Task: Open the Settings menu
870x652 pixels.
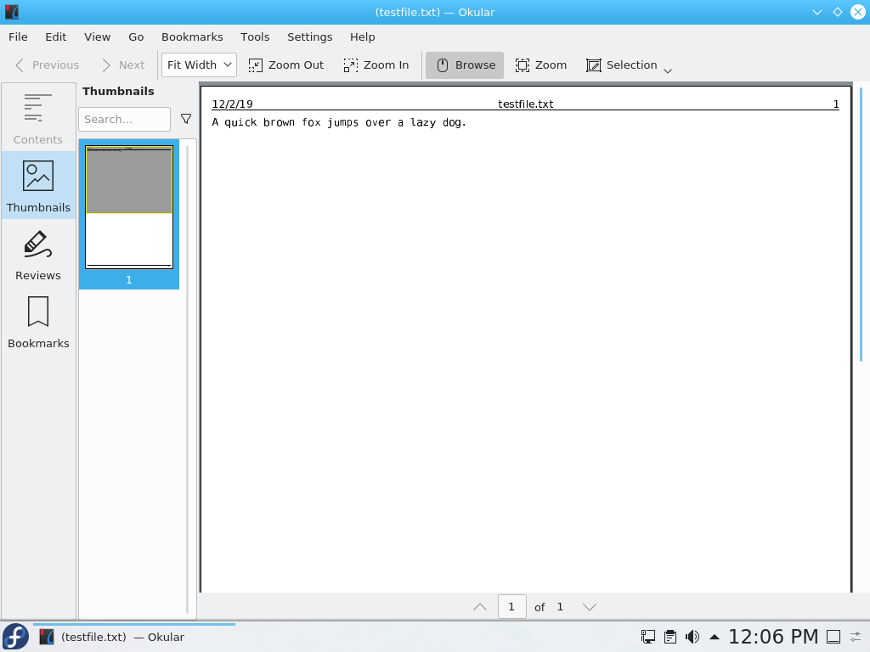Action: click(309, 37)
